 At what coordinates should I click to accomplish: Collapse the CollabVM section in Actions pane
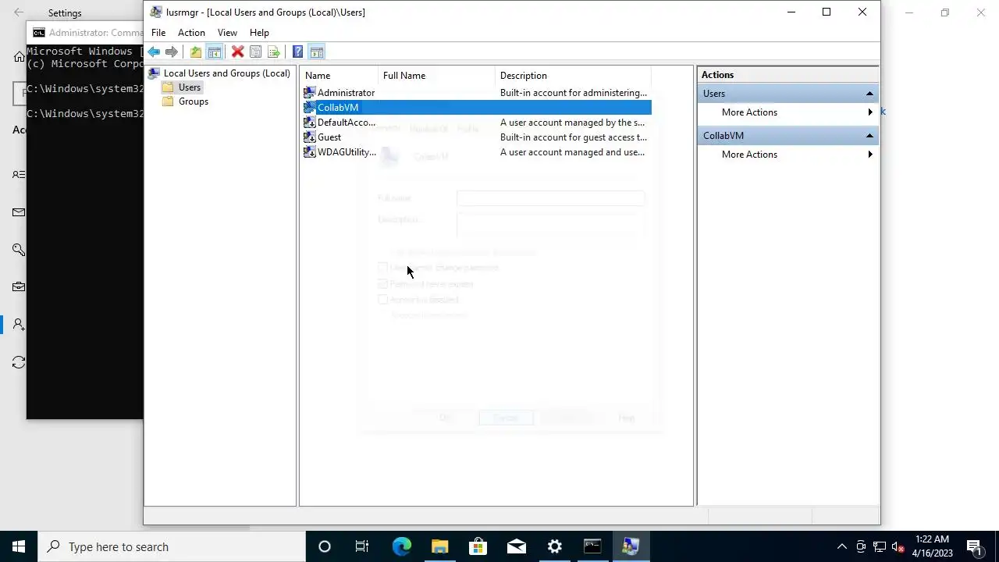869,136
